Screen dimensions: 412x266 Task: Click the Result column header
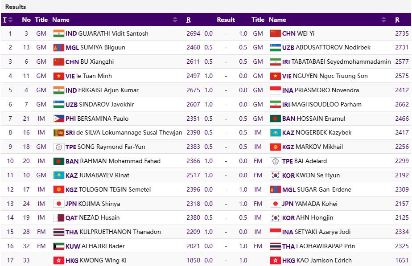click(x=226, y=20)
